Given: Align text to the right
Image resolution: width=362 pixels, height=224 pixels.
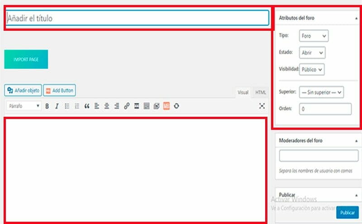Looking at the screenshot, I should [117, 106].
